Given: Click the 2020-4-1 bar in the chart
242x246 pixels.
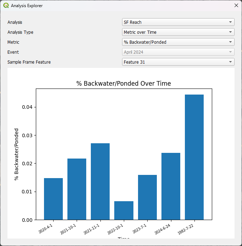Looking at the screenshot, I should [54, 199].
